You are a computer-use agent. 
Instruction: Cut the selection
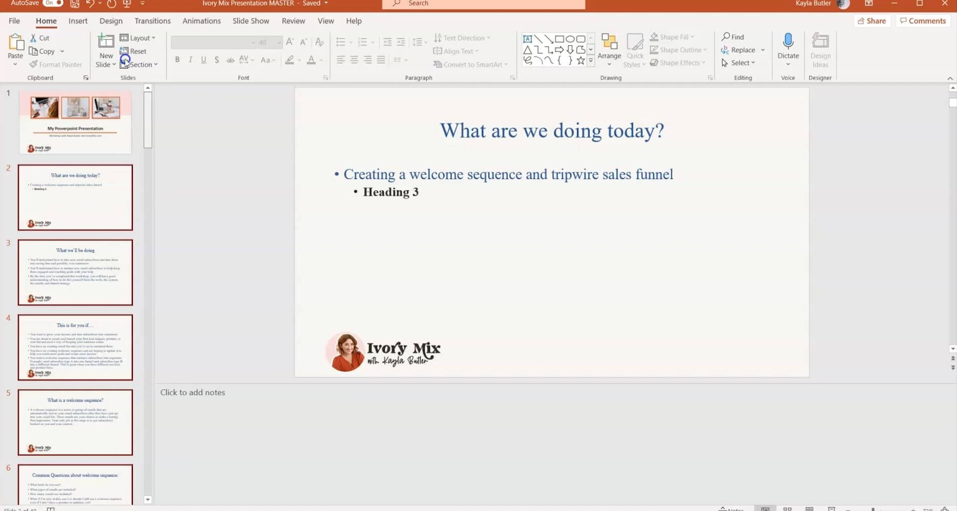[x=39, y=38]
